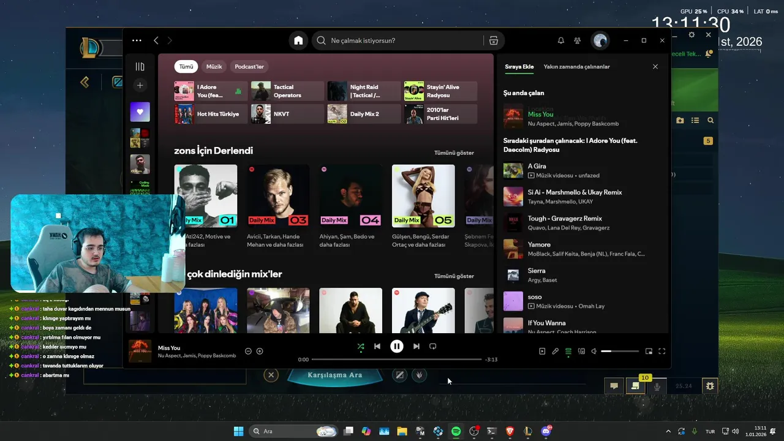
Task: Toggle the Now Playing view
Action: point(542,352)
